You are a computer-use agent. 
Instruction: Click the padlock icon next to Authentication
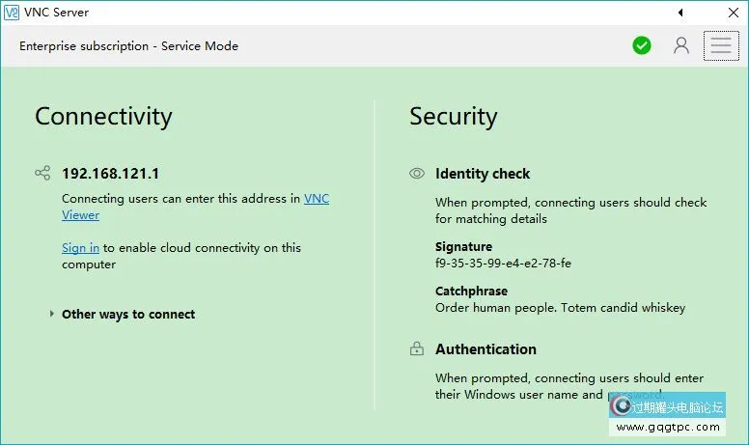pyautogui.click(x=417, y=349)
